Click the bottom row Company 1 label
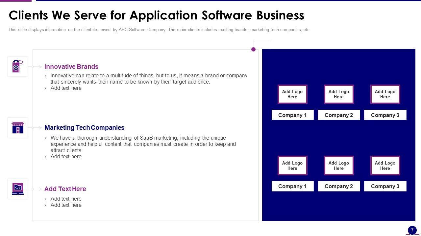Image resolution: width=421 pixels, height=236 pixels. pos(292,186)
